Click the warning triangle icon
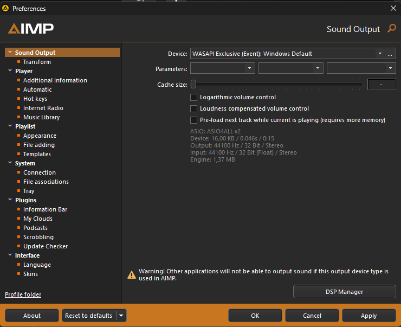401x327 pixels. [x=132, y=274]
